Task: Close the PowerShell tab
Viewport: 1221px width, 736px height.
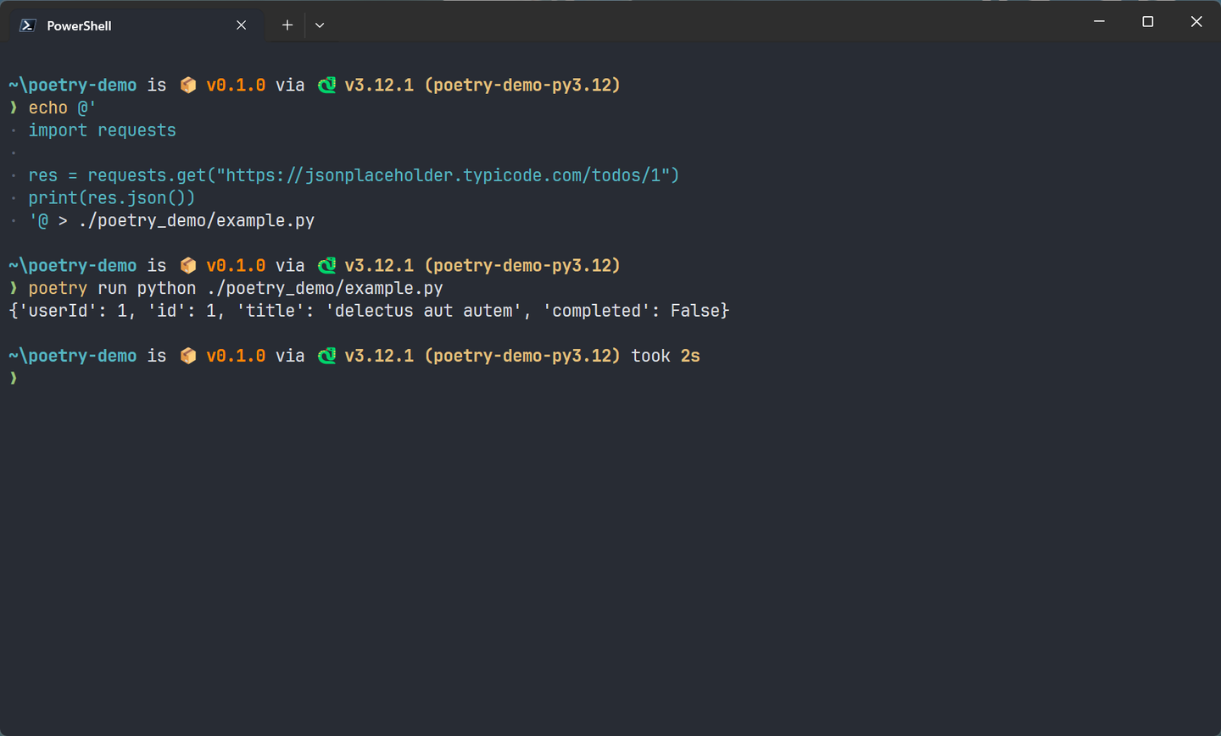Action: (x=242, y=25)
